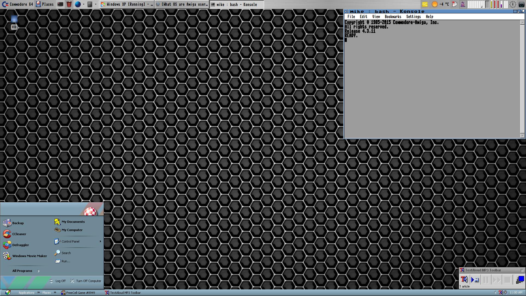Open the Places menu in top panel

coord(45,4)
